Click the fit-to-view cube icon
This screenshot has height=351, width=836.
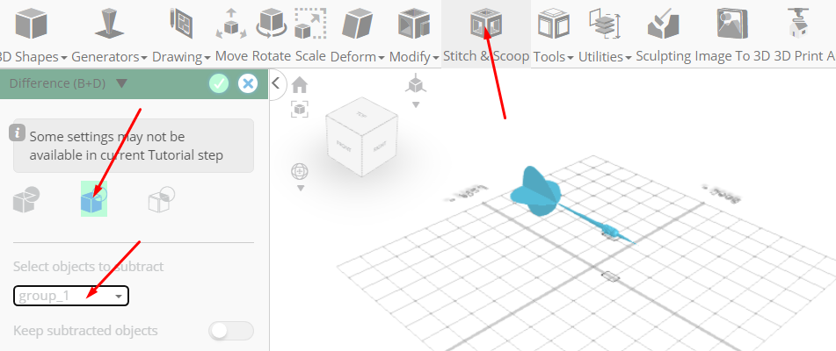pyautogui.click(x=300, y=110)
